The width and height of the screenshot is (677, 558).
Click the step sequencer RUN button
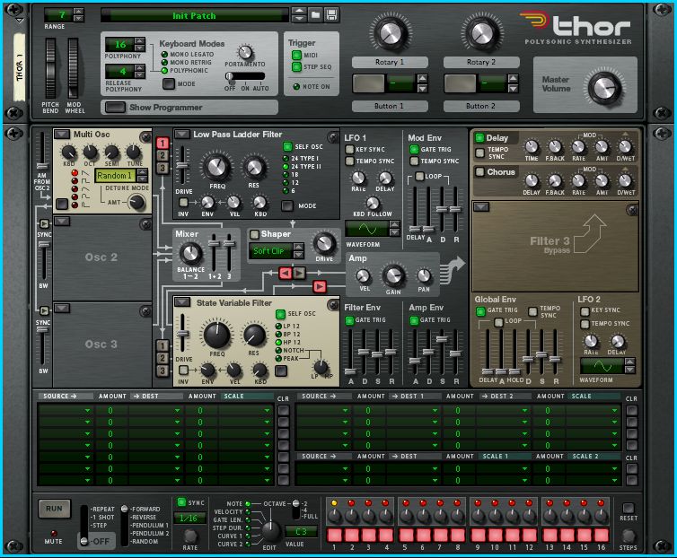tap(55, 509)
